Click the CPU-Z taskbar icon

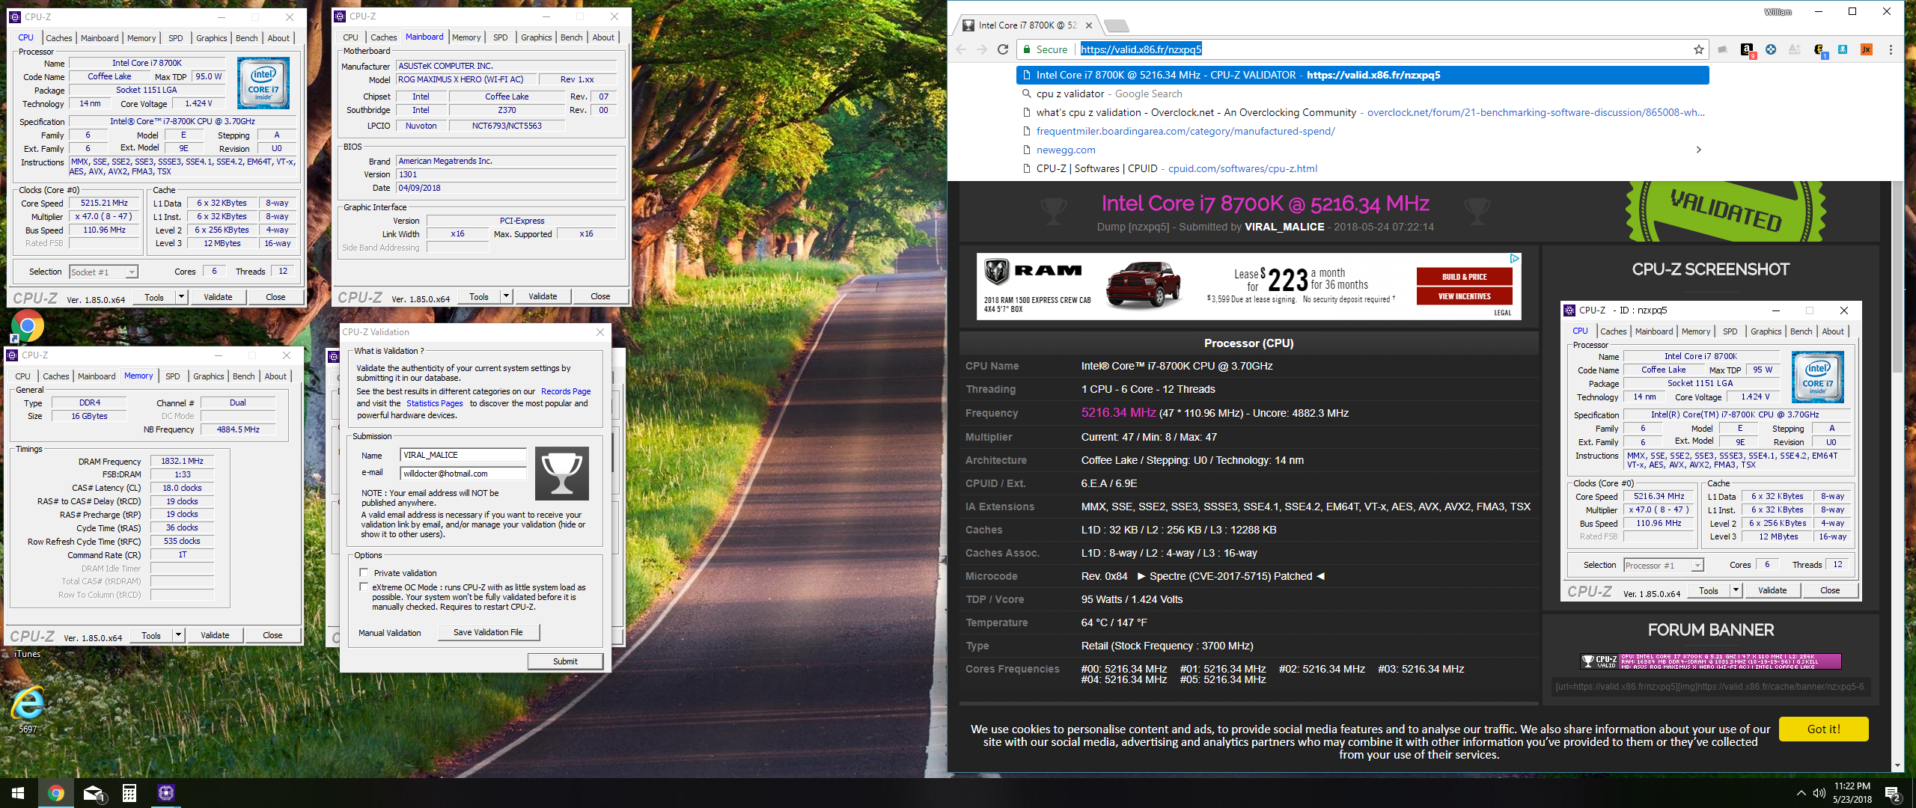tap(166, 793)
